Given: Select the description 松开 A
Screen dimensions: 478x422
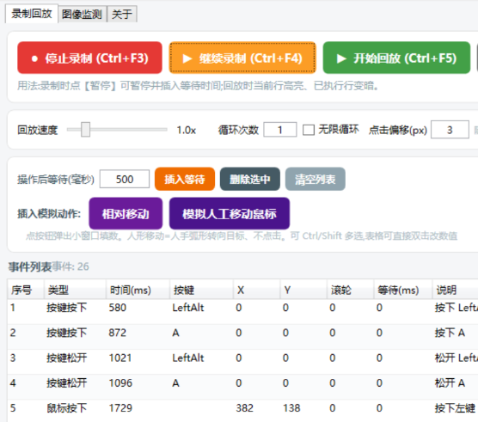Looking at the screenshot, I should (450, 383).
